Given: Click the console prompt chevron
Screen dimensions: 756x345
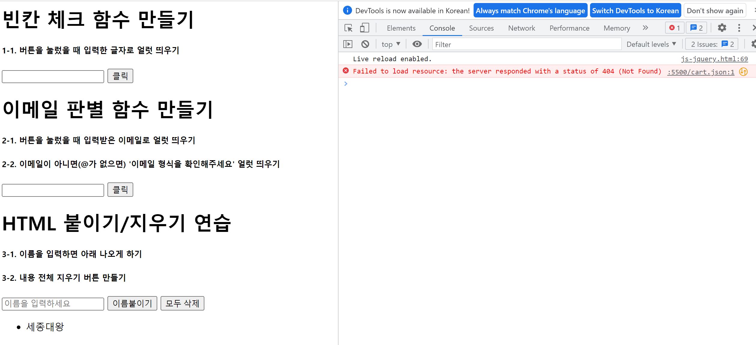Looking at the screenshot, I should (x=346, y=84).
